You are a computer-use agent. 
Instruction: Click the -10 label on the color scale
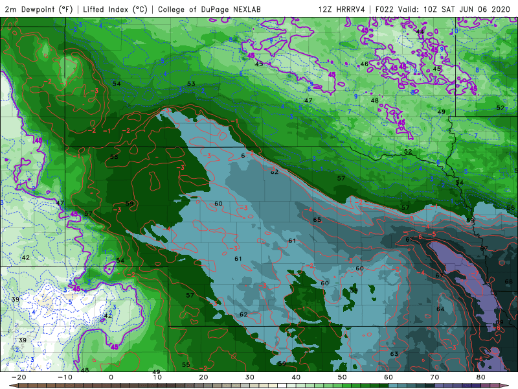coord(65,377)
